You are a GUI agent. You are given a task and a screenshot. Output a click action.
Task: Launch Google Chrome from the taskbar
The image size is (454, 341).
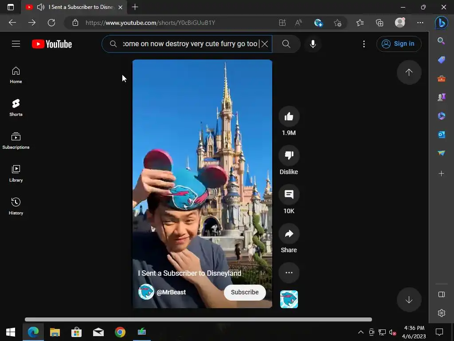(x=120, y=332)
